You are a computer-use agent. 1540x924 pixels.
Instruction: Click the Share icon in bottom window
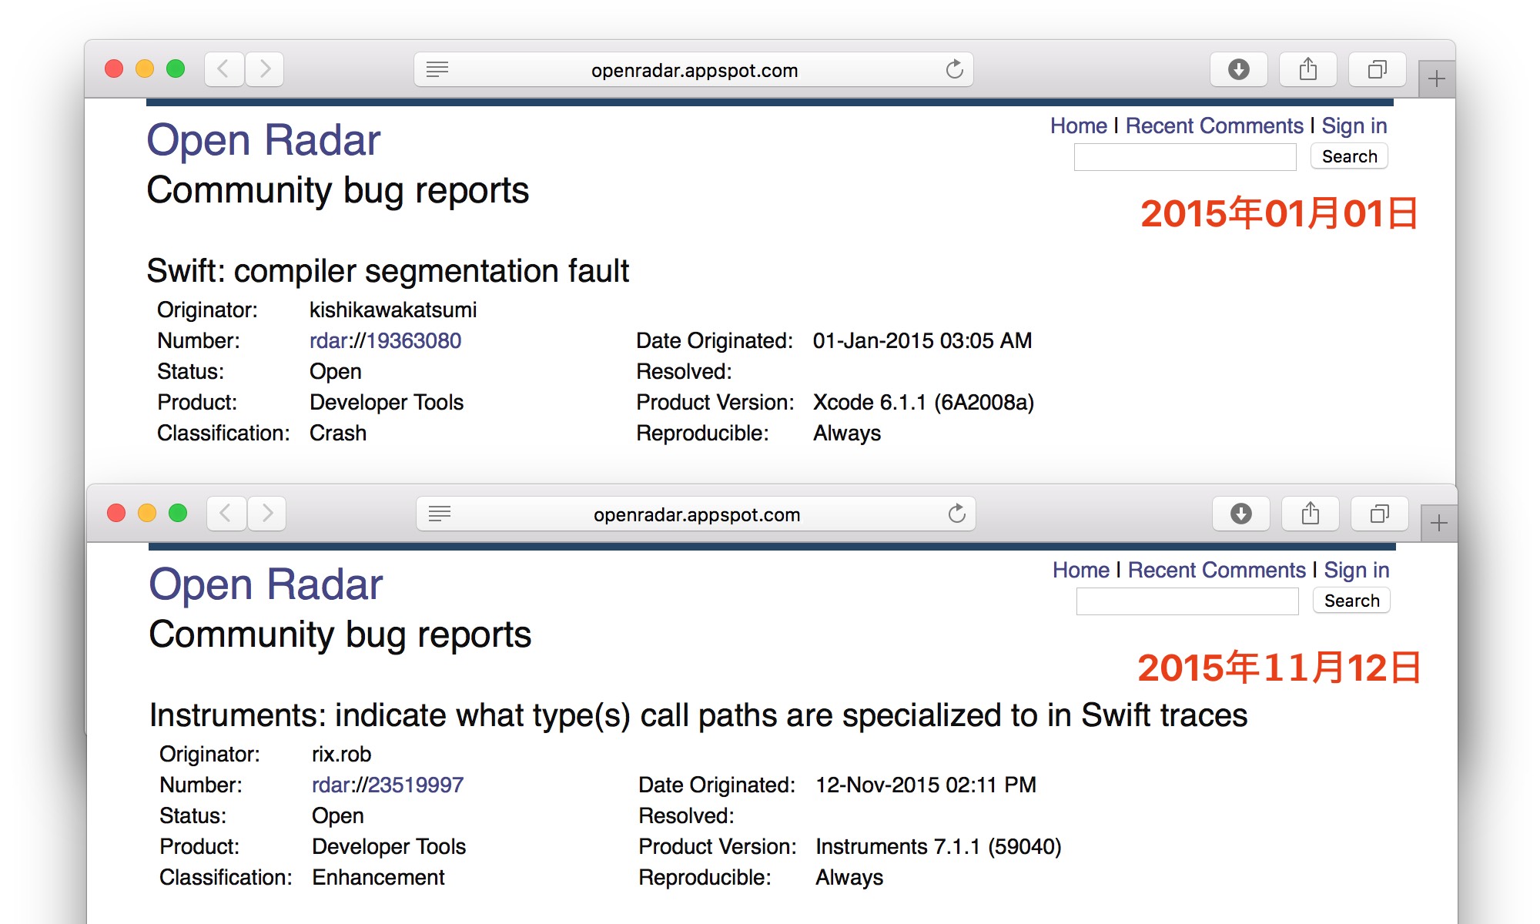pyautogui.click(x=1310, y=514)
